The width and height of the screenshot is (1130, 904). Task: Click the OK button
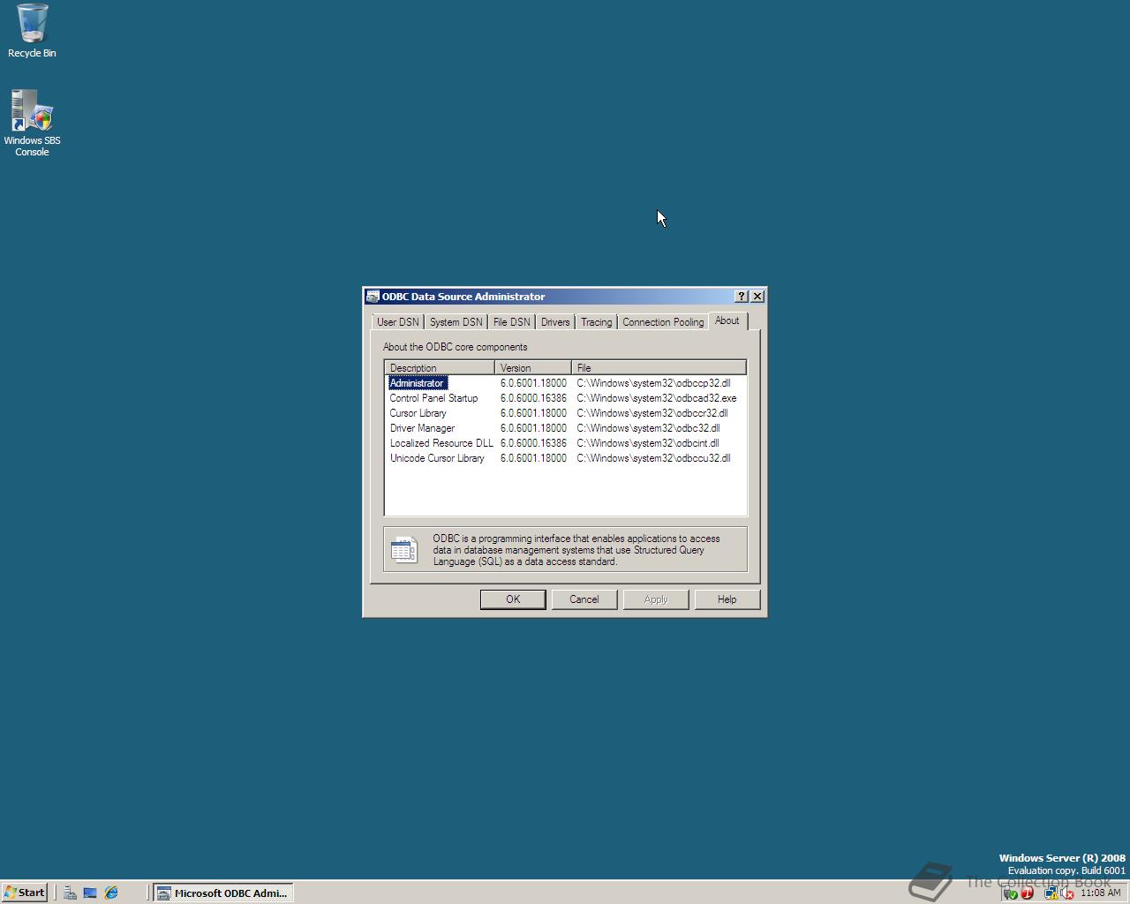pyautogui.click(x=513, y=599)
